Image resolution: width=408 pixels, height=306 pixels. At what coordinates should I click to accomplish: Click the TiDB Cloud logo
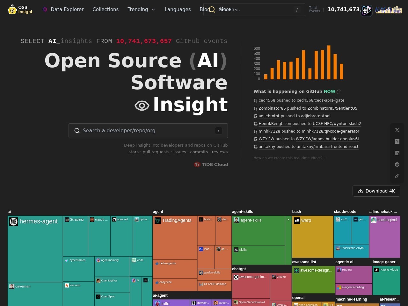pyautogui.click(x=211, y=164)
